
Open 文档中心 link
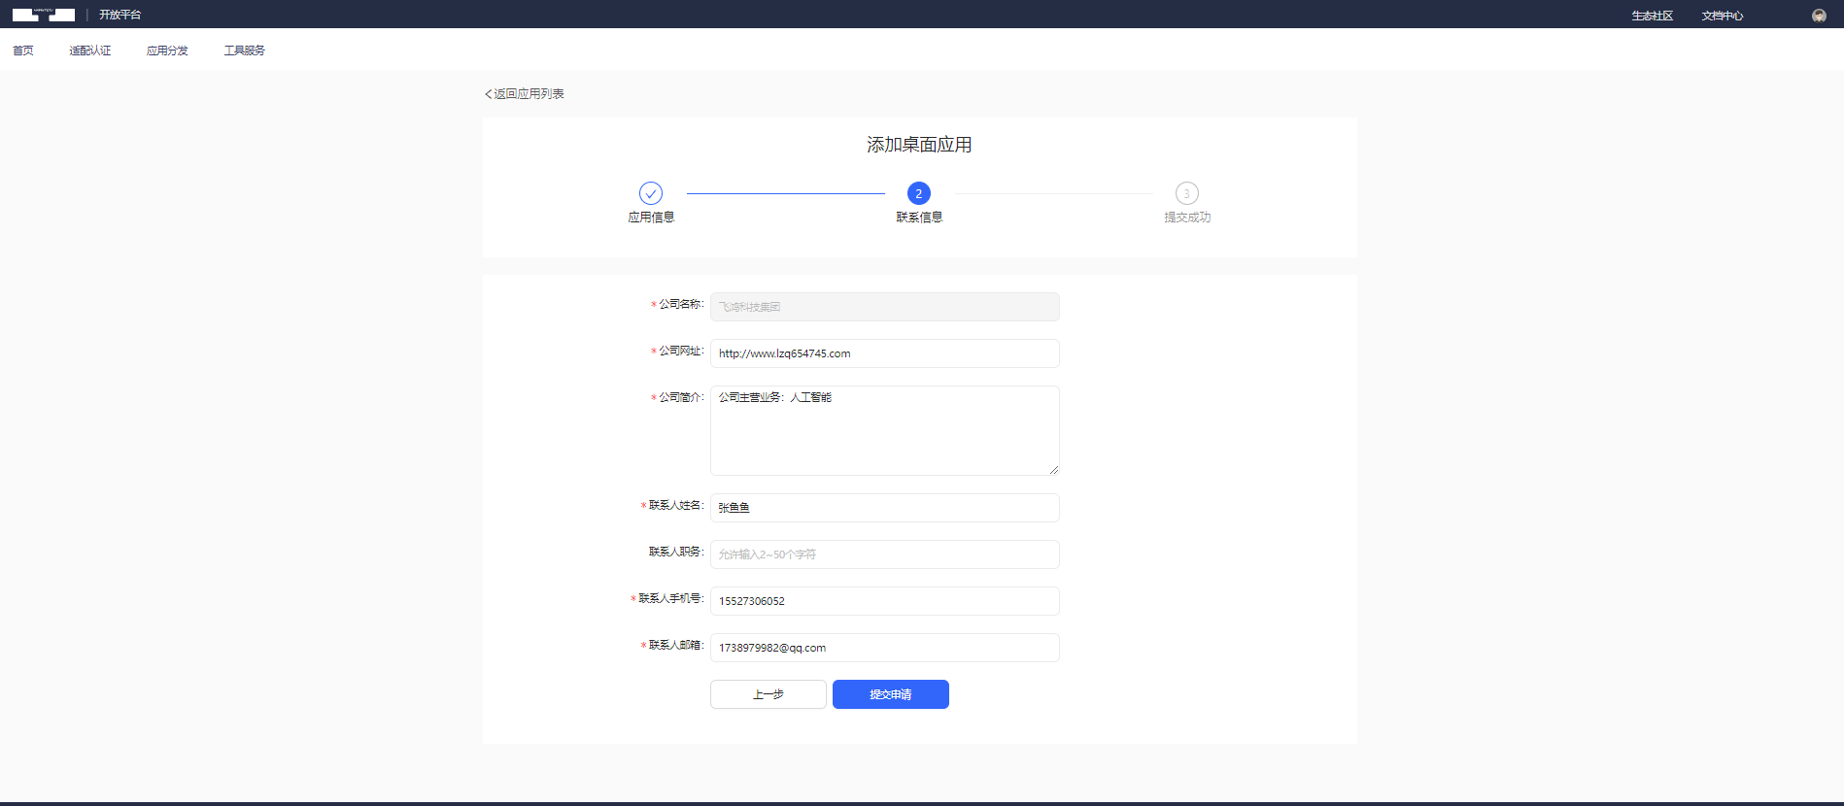point(1722,16)
